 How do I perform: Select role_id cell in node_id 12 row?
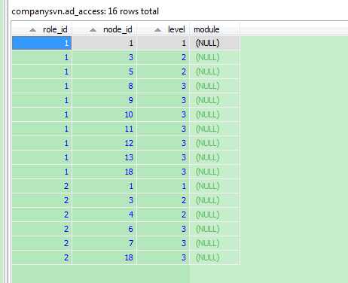(42, 143)
